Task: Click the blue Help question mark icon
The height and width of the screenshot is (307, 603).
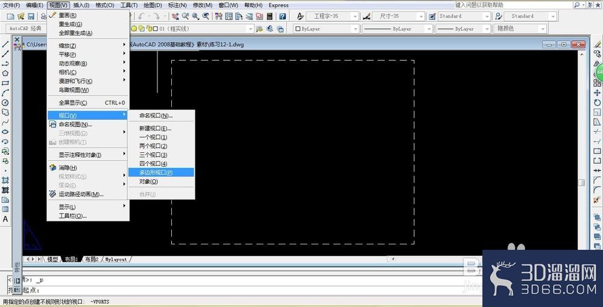Action: click(283, 16)
